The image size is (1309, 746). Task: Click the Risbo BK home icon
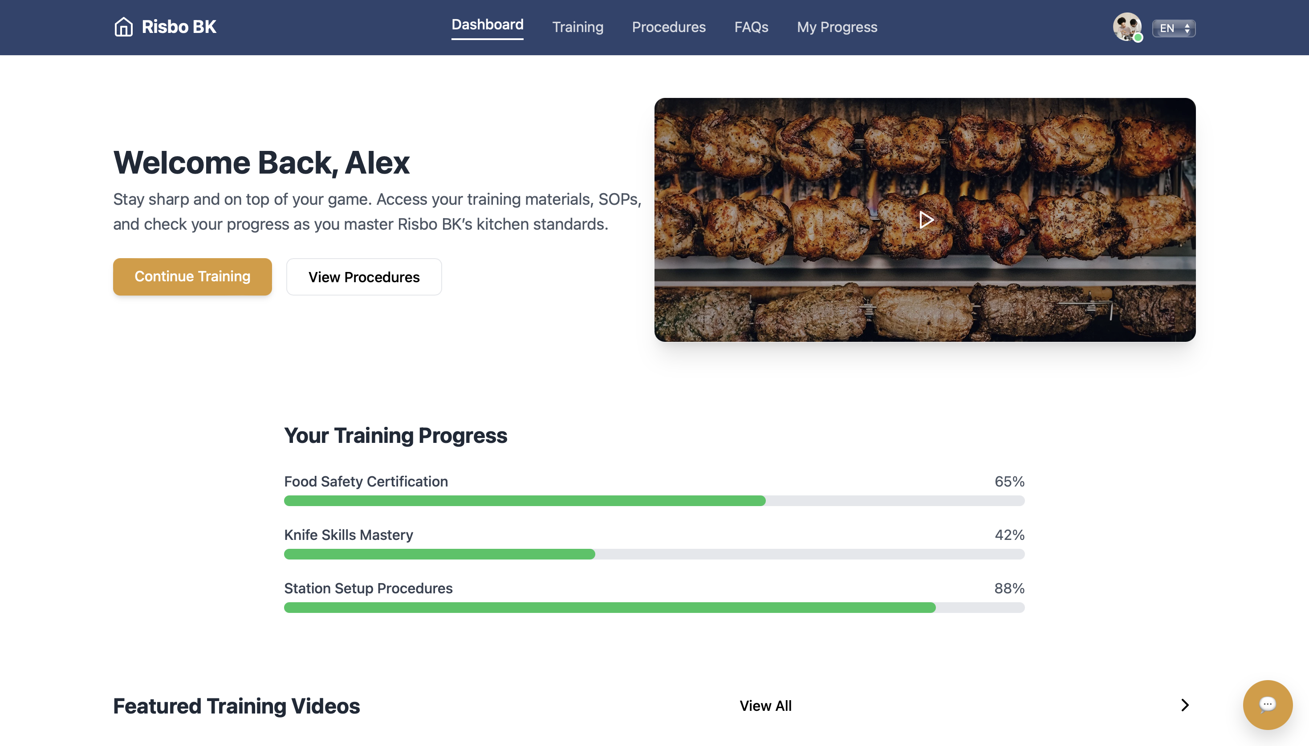(x=123, y=27)
